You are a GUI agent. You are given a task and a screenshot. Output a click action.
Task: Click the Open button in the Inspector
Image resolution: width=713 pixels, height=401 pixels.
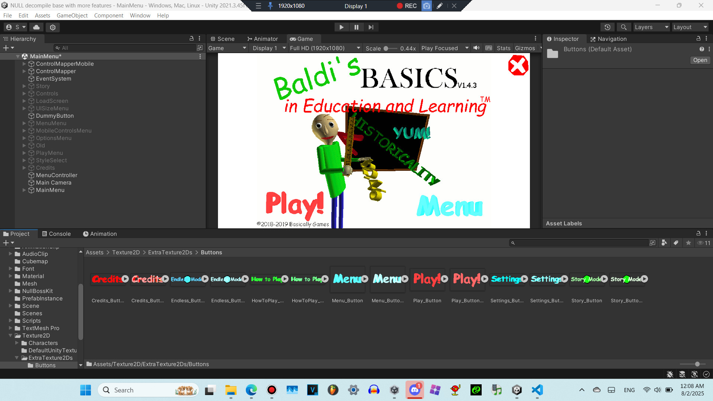(x=700, y=60)
